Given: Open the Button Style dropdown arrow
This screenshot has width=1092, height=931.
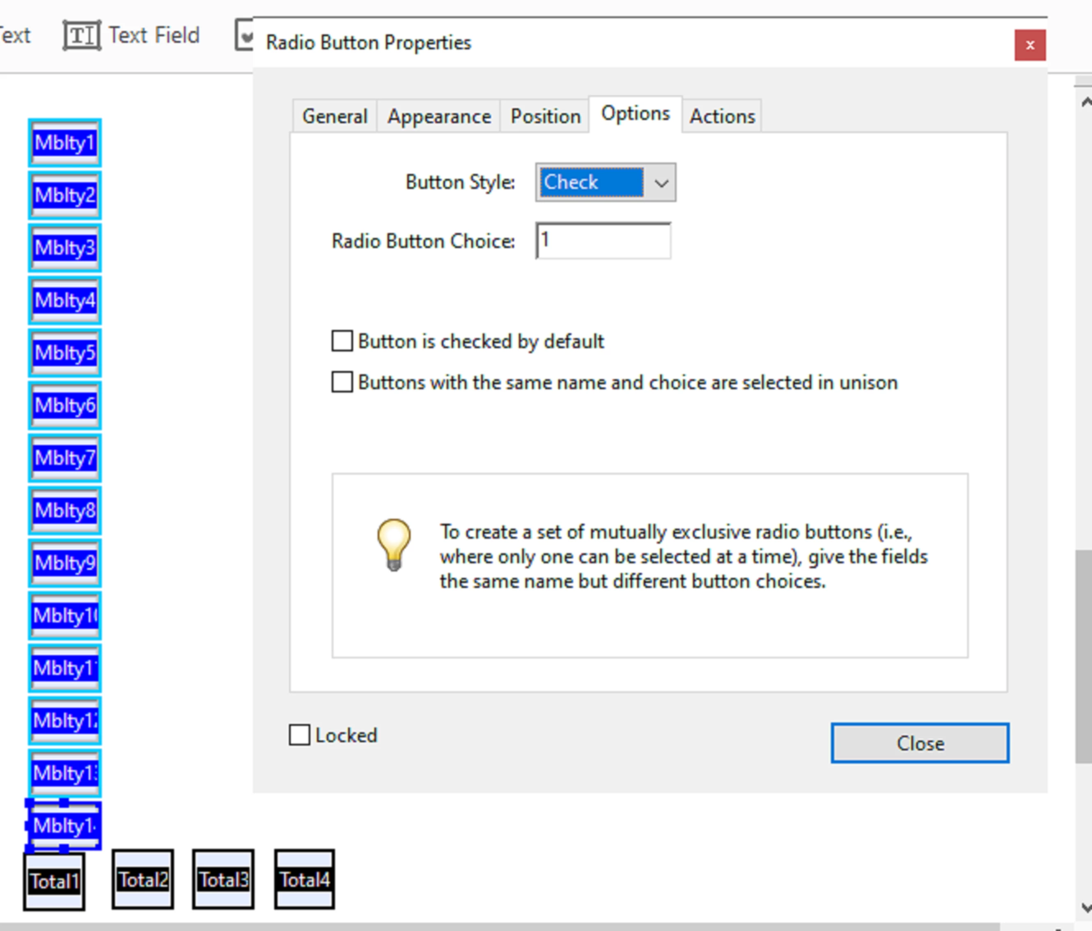Looking at the screenshot, I should click(x=661, y=183).
